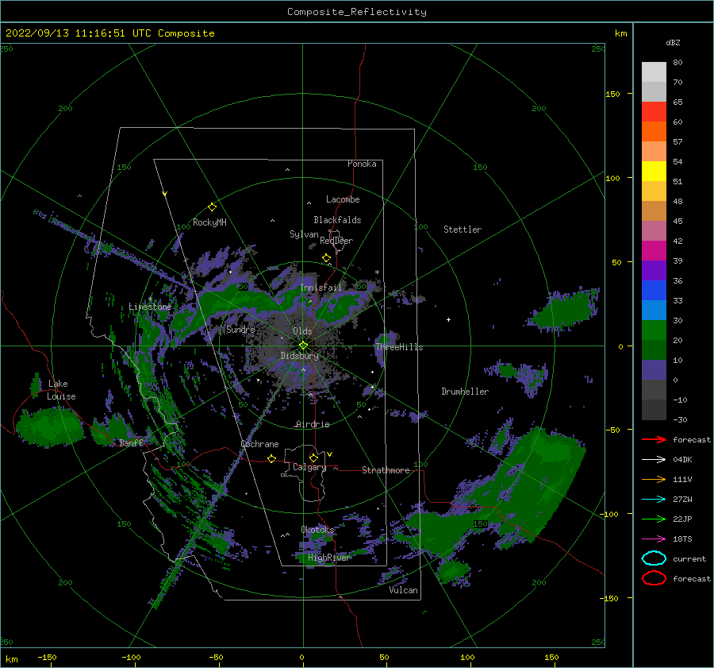Click the Innisfail label
Image resolution: width=714 pixels, height=668 pixels.
321,288
